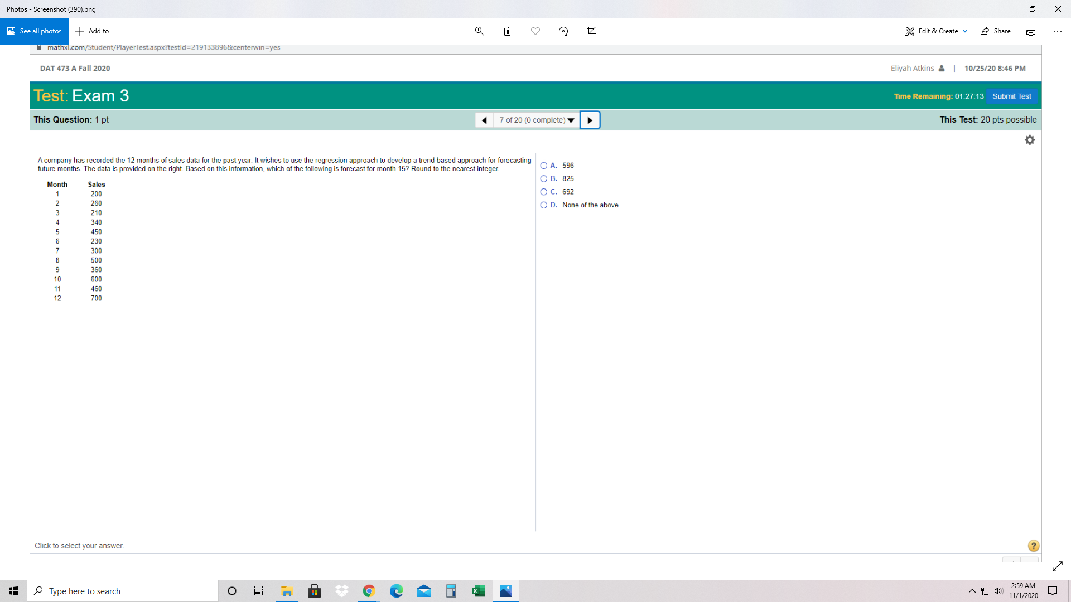Open the test settings gear icon

point(1030,140)
